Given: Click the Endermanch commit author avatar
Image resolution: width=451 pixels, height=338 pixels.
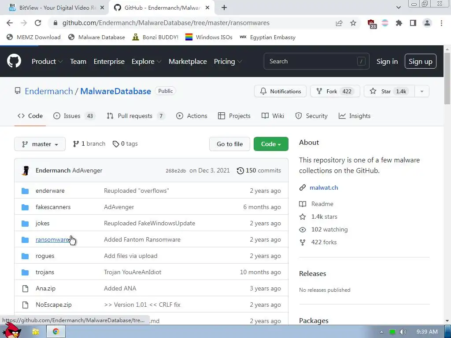Looking at the screenshot, I should (26, 170).
